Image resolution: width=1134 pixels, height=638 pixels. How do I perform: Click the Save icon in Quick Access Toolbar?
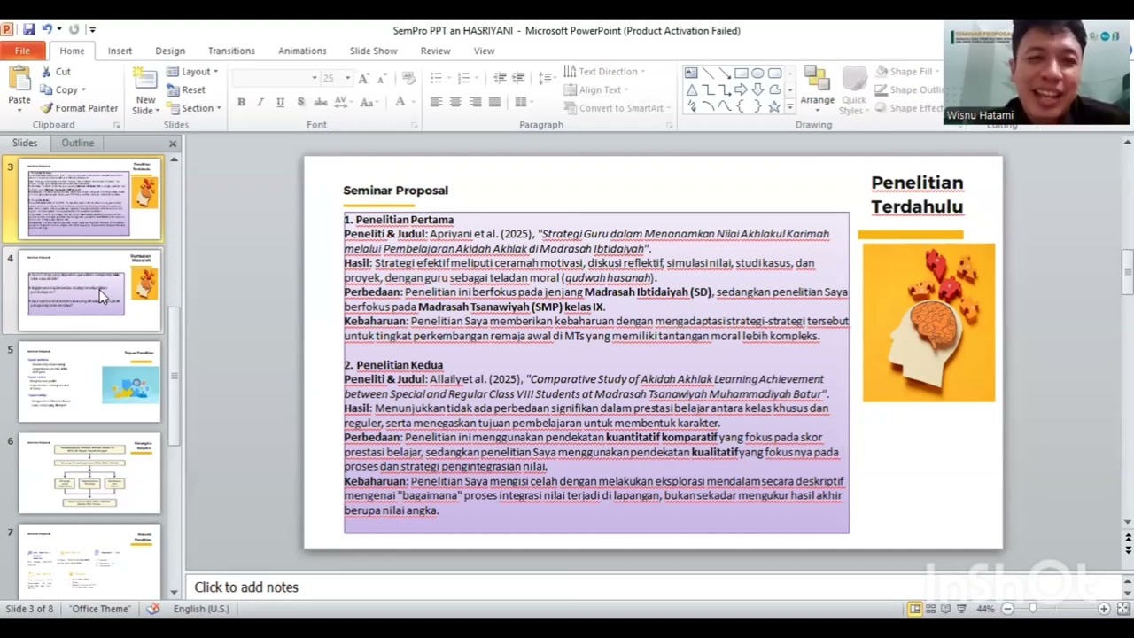28,29
